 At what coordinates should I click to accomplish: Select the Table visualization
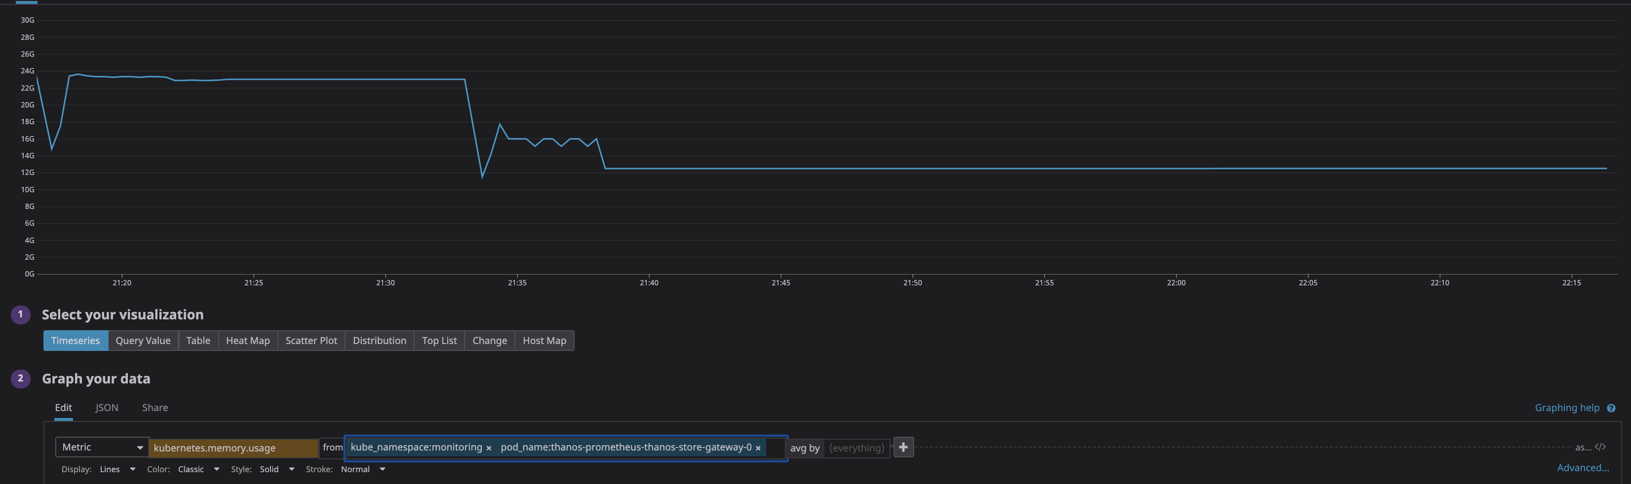(198, 341)
